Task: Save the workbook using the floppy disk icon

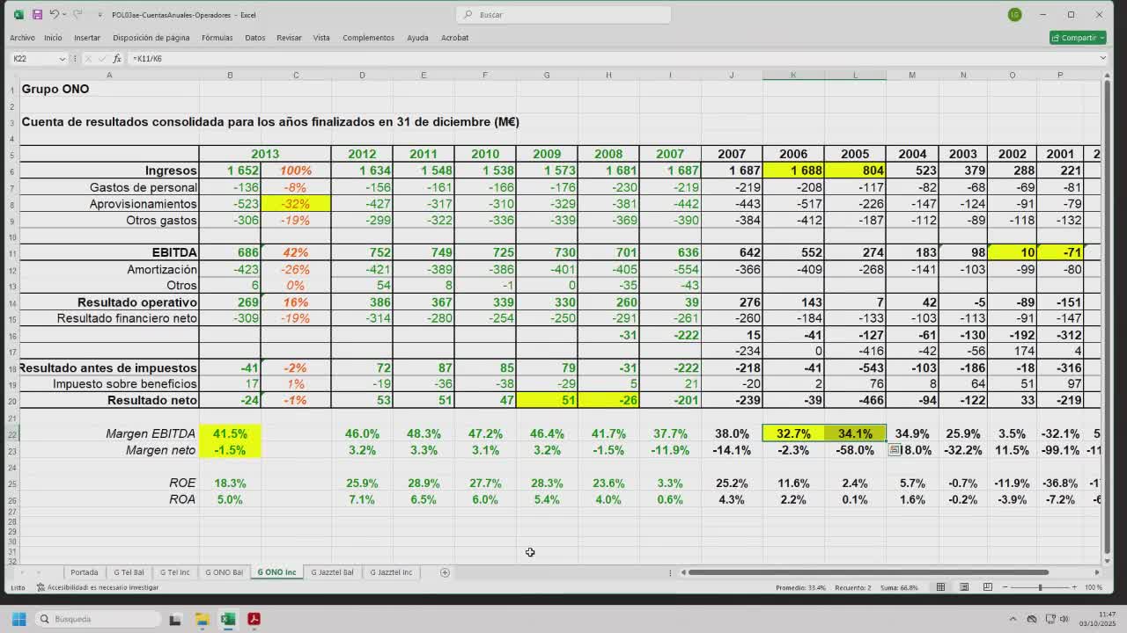Action: 37,15
